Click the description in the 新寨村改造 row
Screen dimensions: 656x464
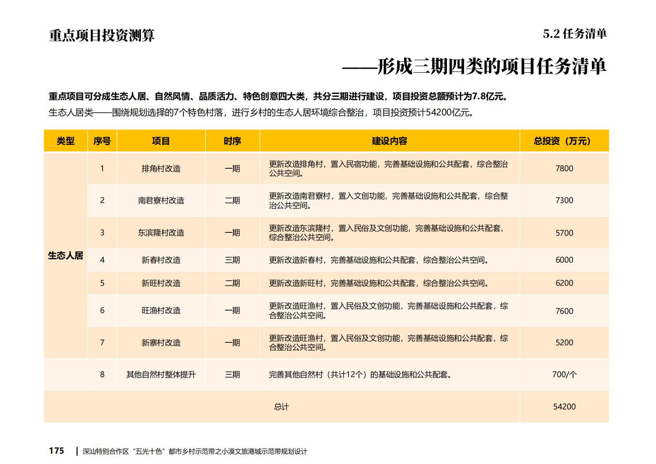[389, 343]
